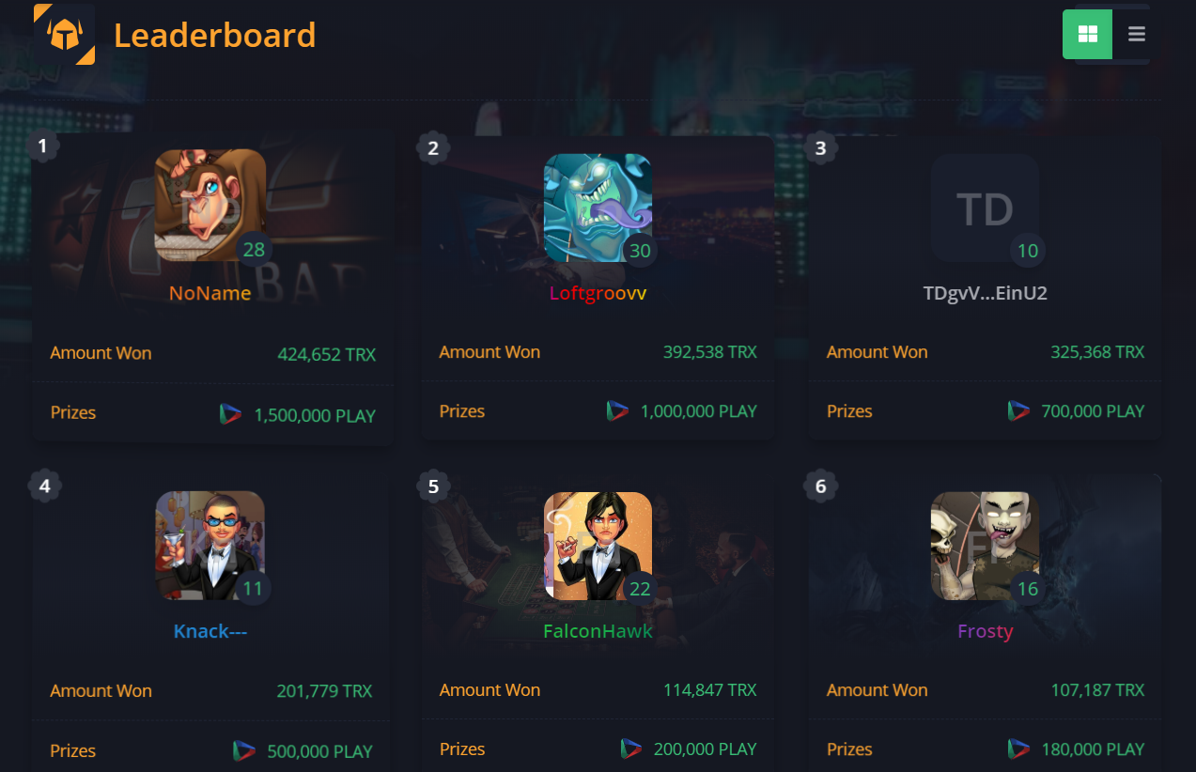Click the Loftgroovv username
The width and height of the screenshot is (1196, 772).
point(598,293)
